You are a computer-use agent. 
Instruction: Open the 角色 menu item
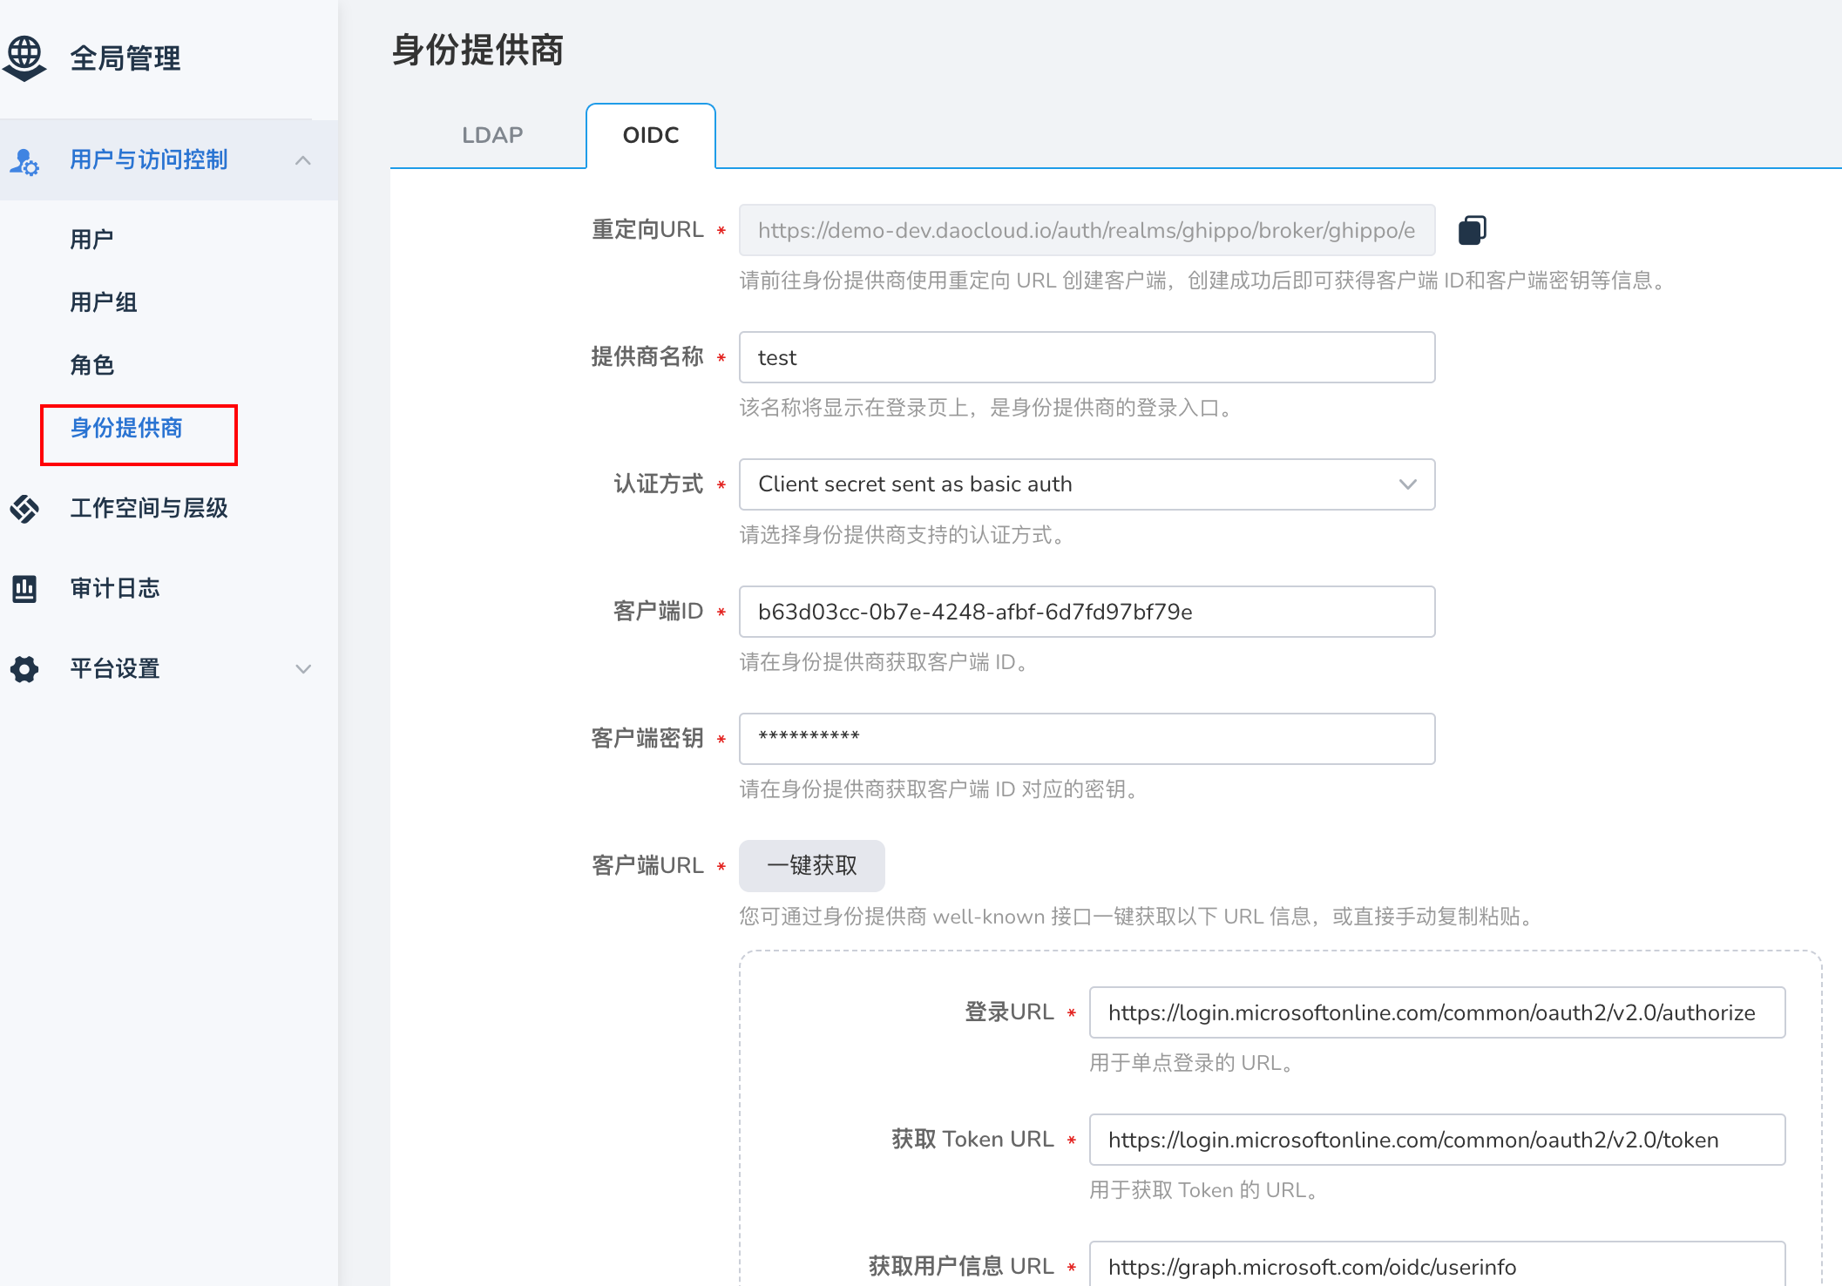pos(91,365)
